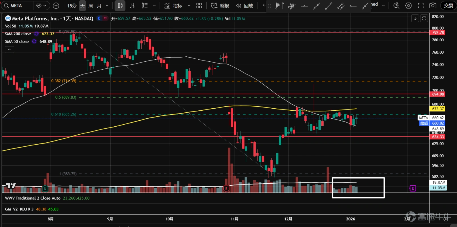Select the SMA 50 close legend
Viewport: 457px width, 227px height.
(17, 41)
